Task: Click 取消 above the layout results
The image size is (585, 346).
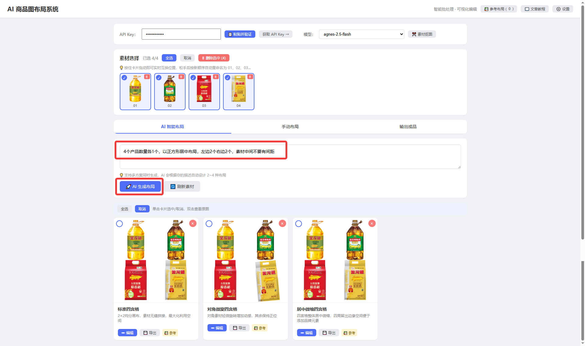Action: pyautogui.click(x=142, y=209)
